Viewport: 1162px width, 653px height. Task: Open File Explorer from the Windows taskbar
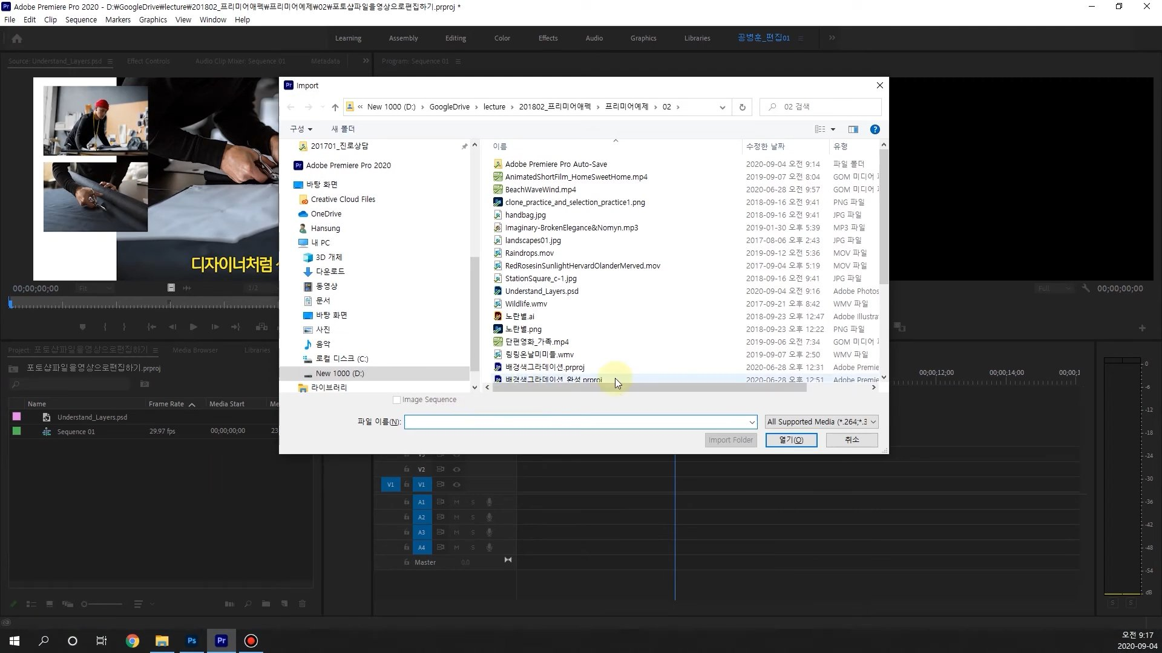(x=162, y=641)
